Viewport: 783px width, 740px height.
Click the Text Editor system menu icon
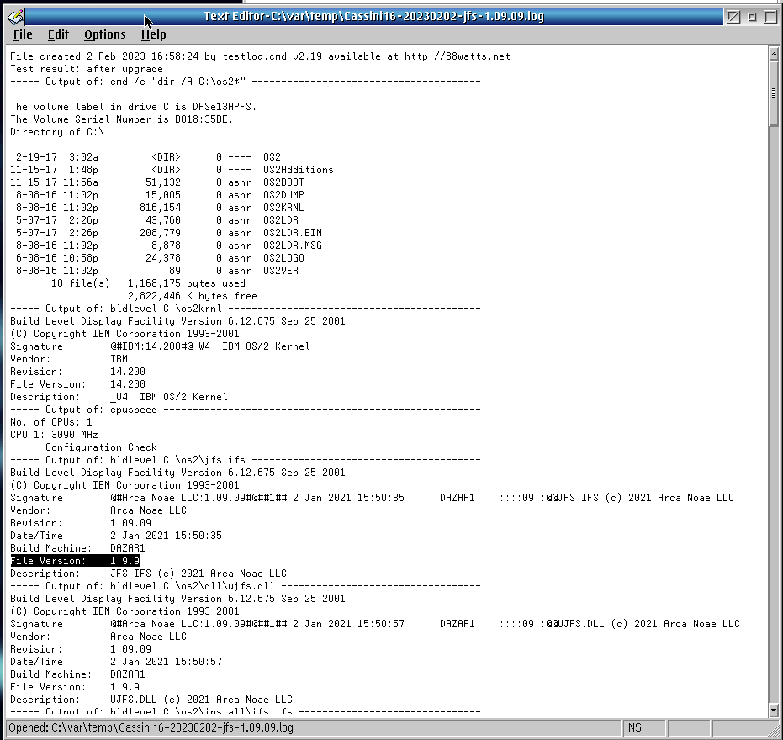coord(14,16)
